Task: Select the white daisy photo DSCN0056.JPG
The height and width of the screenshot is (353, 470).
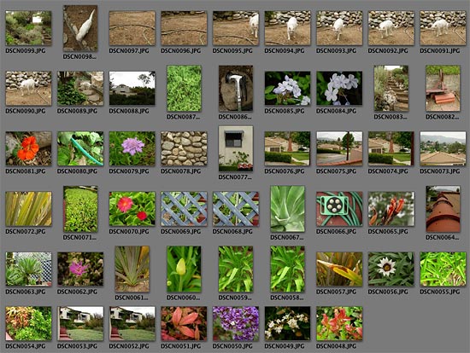Action: 391,269
